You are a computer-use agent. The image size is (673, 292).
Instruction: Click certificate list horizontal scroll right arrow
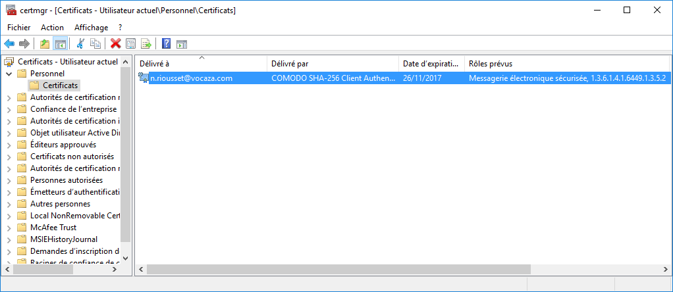(x=665, y=269)
